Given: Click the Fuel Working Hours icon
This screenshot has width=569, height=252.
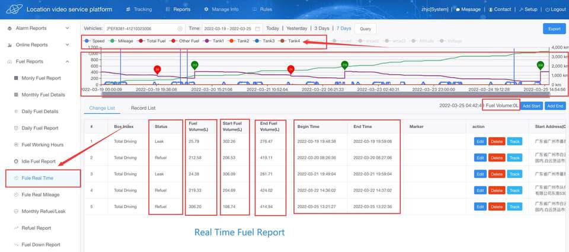Looking at the screenshot, I should click(x=16, y=145).
